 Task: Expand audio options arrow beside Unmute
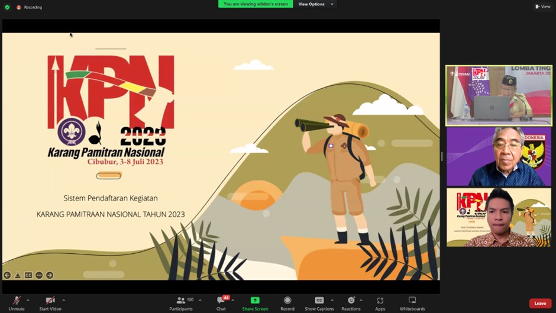click(x=28, y=300)
